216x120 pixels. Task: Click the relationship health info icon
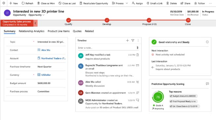tap(207, 42)
